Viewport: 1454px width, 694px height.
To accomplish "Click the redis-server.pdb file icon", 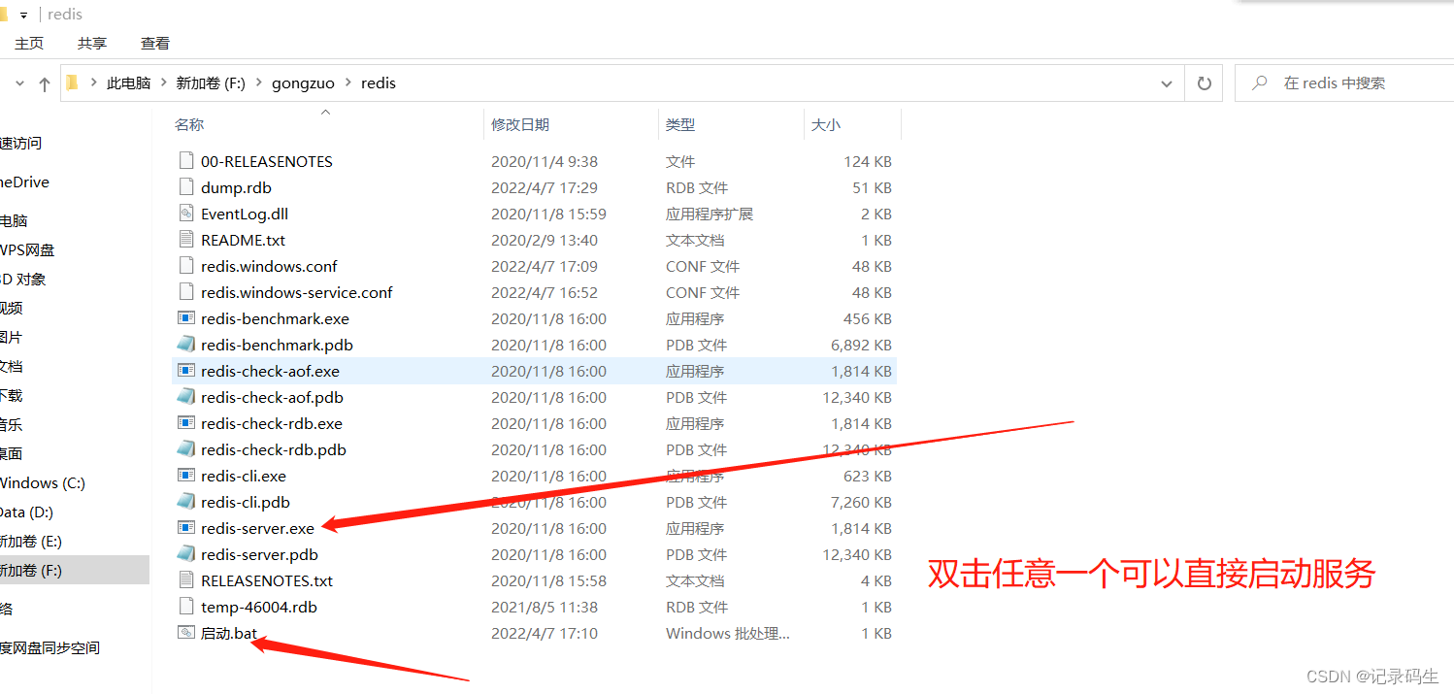I will point(186,554).
